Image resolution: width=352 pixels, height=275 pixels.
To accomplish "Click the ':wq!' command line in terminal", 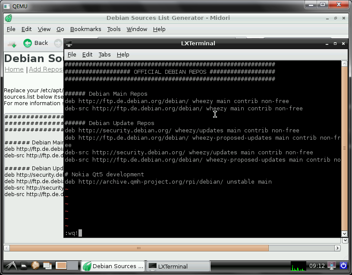I will coord(71,233).
